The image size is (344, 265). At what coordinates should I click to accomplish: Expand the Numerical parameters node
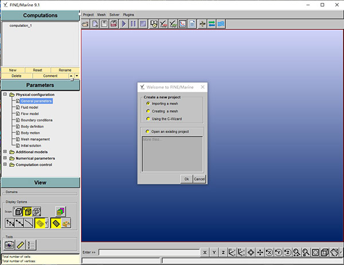[x=5, y=158]
